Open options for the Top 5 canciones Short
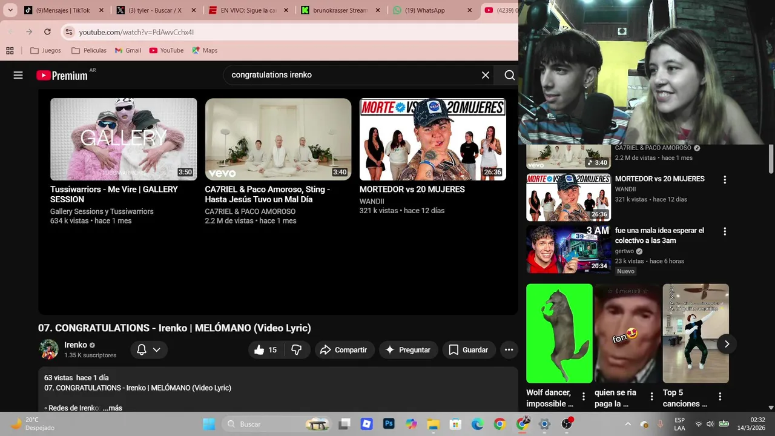 coord(720,397)
